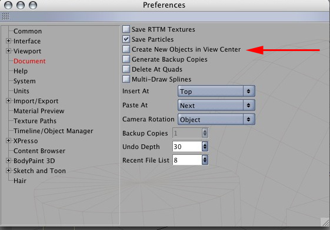Open the Paste At dropdown
The height and width of the screenshot is (230, 330).
click(216, 105)
